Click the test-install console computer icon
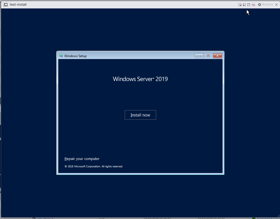 (6, 5)
